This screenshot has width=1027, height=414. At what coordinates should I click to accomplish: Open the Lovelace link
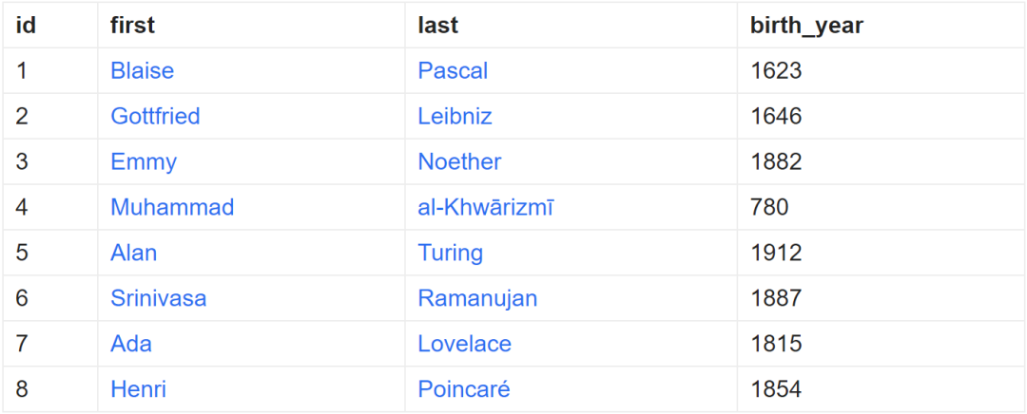464,345
